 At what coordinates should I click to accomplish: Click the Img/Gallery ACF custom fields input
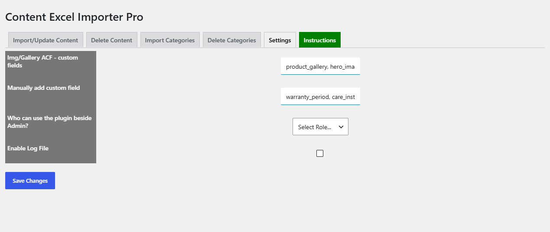tap(320, 66)
